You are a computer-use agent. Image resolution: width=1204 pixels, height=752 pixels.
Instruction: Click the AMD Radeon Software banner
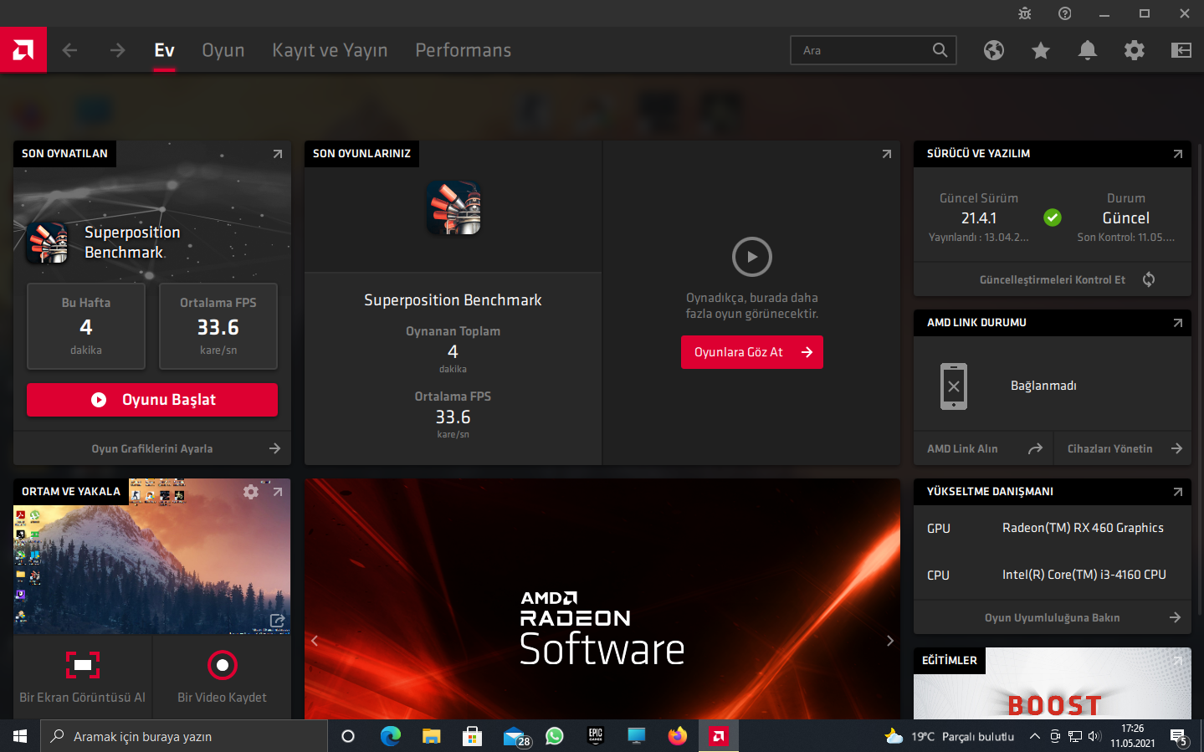pos(602,599)
